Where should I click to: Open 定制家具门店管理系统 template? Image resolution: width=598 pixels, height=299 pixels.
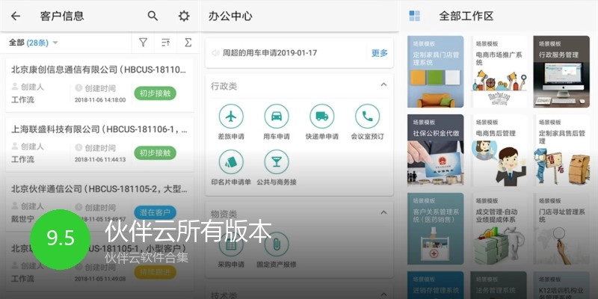[436, 72]
